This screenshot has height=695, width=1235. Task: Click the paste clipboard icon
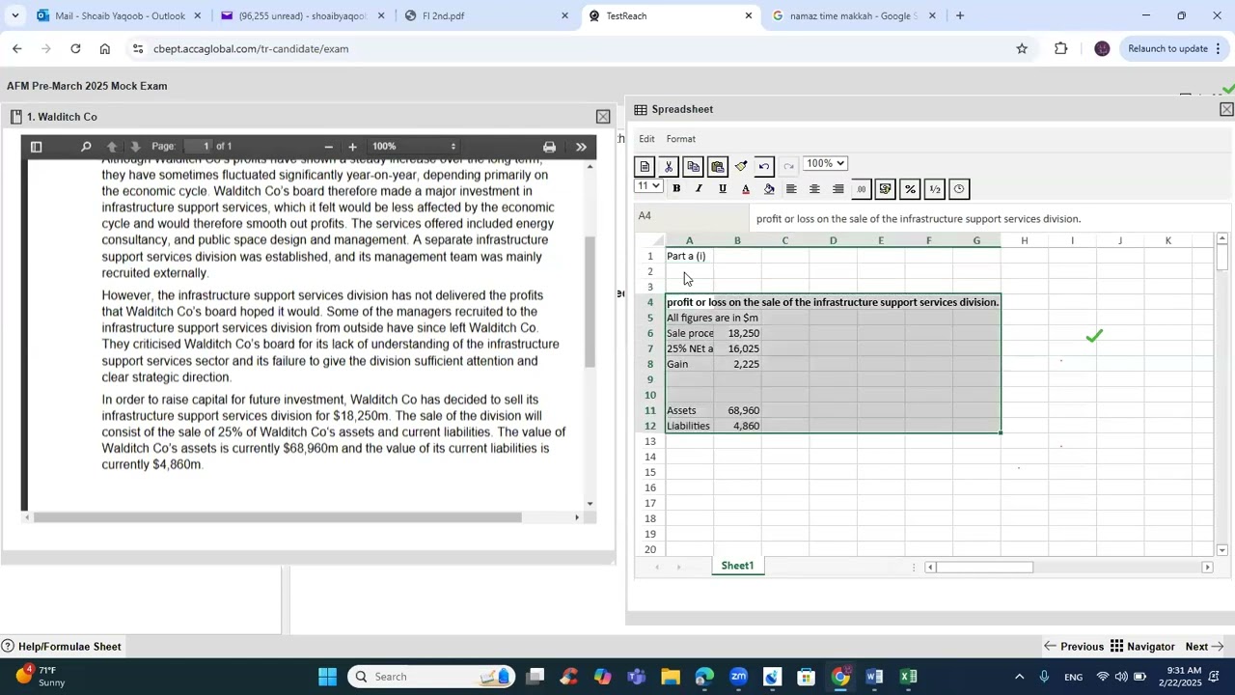(x=717, y=166)
